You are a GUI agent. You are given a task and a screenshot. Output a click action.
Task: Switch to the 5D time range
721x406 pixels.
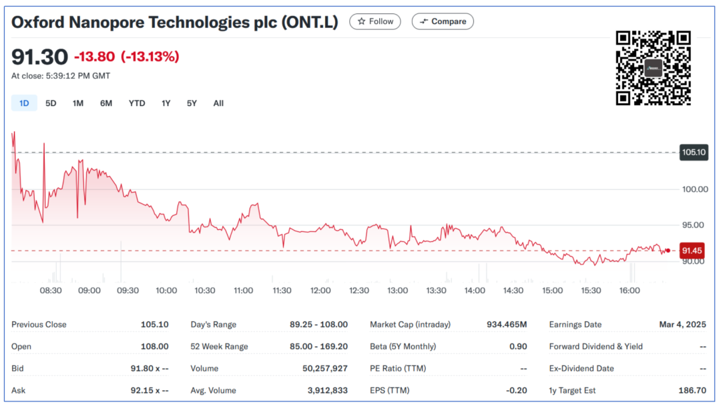tap(51, 103)
